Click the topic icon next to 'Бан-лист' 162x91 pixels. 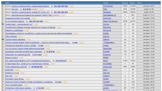pos(3,9)
